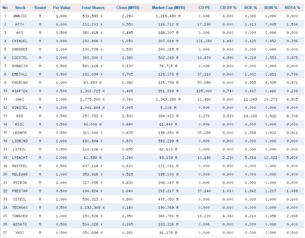Image resolution: width=305 pixels, height=238 pixels.
Task: Click JAKS total shares 1,775,500 K
Action: pos(93,99)
